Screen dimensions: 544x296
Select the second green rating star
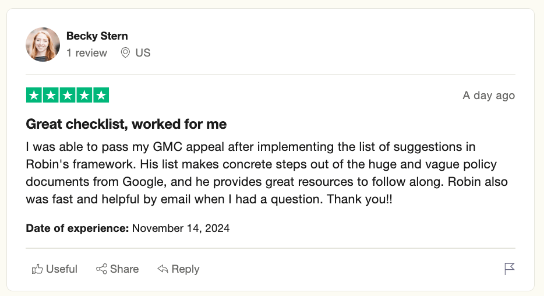point(51,95)
